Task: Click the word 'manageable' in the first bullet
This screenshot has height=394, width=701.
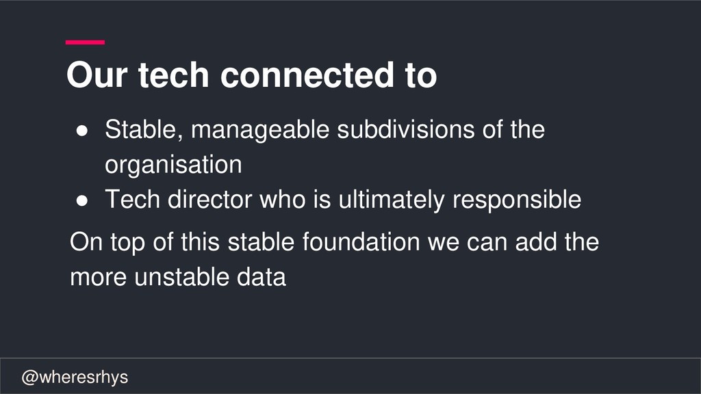Action: 260,130
